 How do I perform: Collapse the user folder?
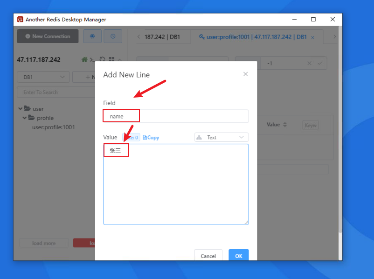click(21, 109)
